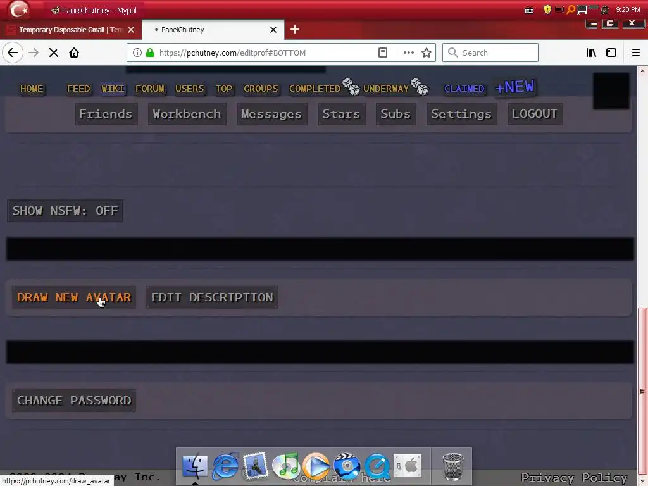Click the forward navigation arrow
The image size is (648, 486).
34,53
